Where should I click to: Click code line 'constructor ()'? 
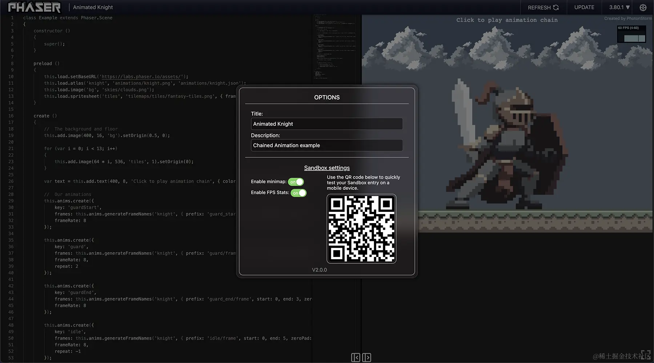coord(52,31)
